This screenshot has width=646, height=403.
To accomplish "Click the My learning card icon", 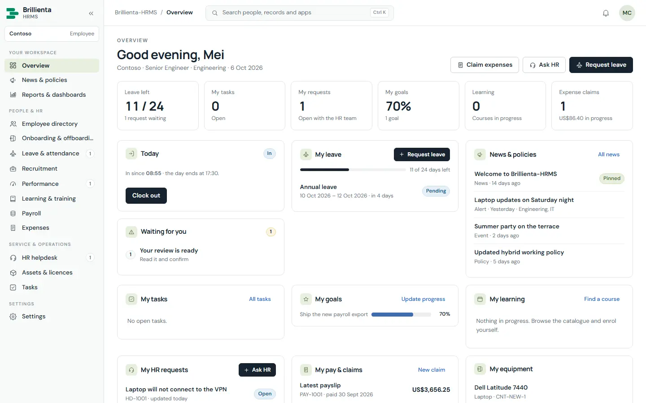I will [480, 299].
